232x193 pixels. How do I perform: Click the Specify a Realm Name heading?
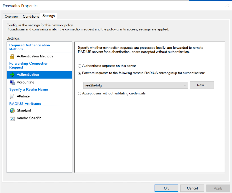pos(29,90)
